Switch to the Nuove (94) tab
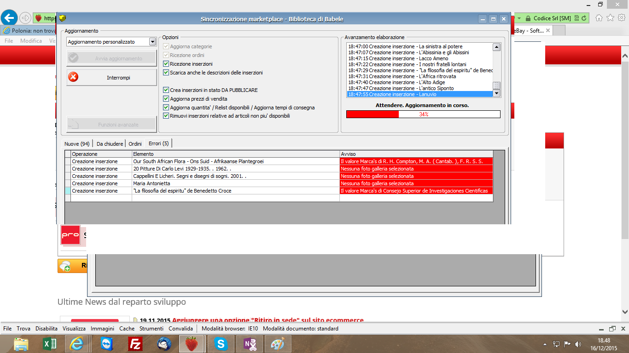 [x=77, y=144]
